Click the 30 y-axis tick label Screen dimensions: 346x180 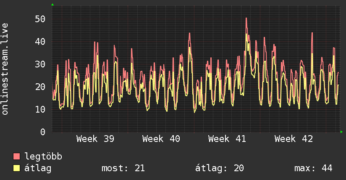40,64
